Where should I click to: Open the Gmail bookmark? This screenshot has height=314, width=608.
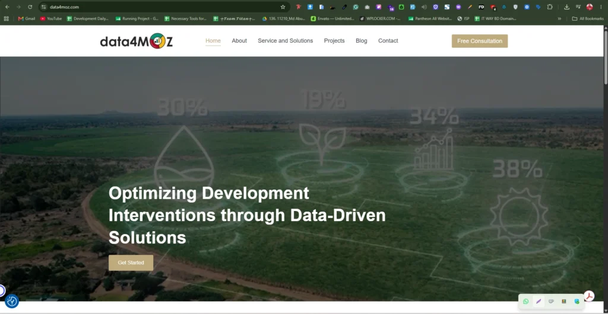click(26, 18)
